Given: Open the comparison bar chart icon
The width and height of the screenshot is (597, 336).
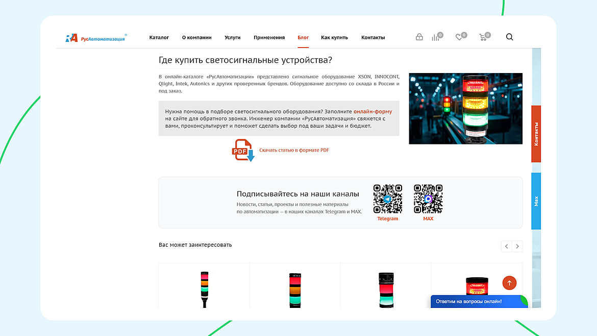Looking at the screenshot, I should click(436, 37).
